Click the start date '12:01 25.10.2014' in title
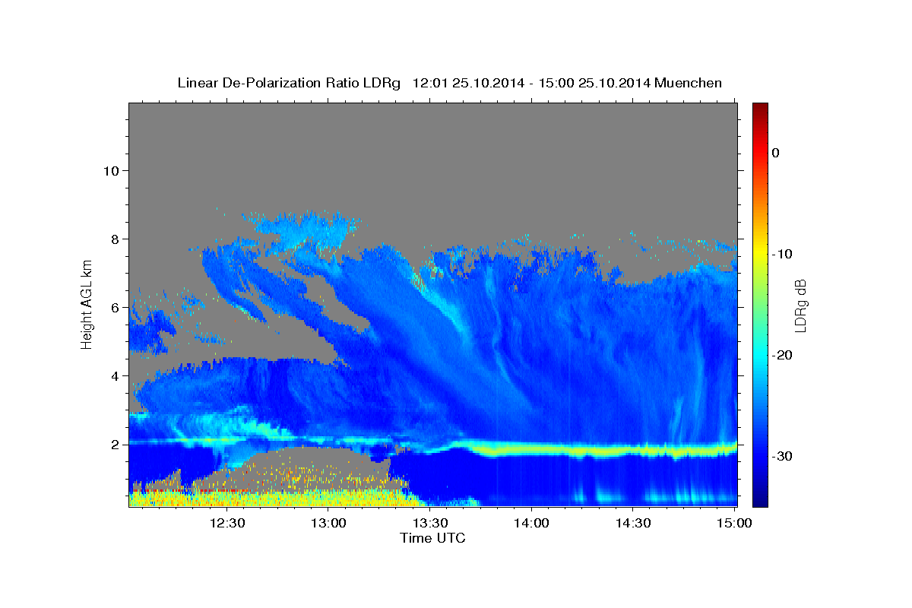This screenshot has height=608, width=912. click(x=467, y=83)
